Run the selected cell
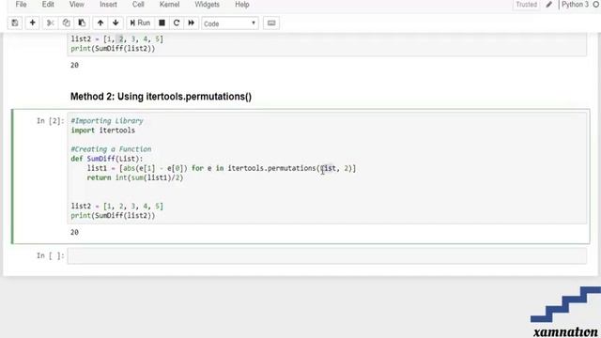Viewport: 601px width, 338px height. [x=140, y=23]
